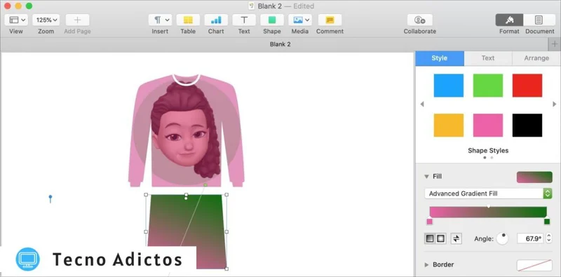Collapse the Fill section triangle
The width and height of the screenshot is (561, 277).
(x=426, y=177)
